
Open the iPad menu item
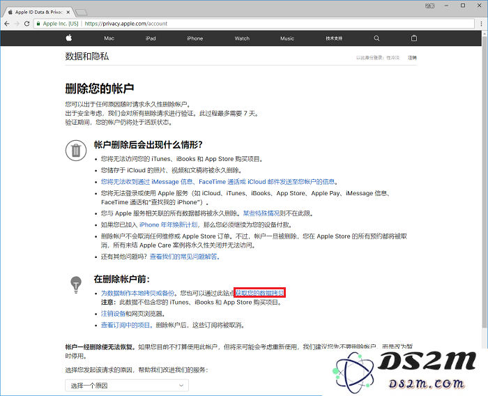tap(151, 38)
